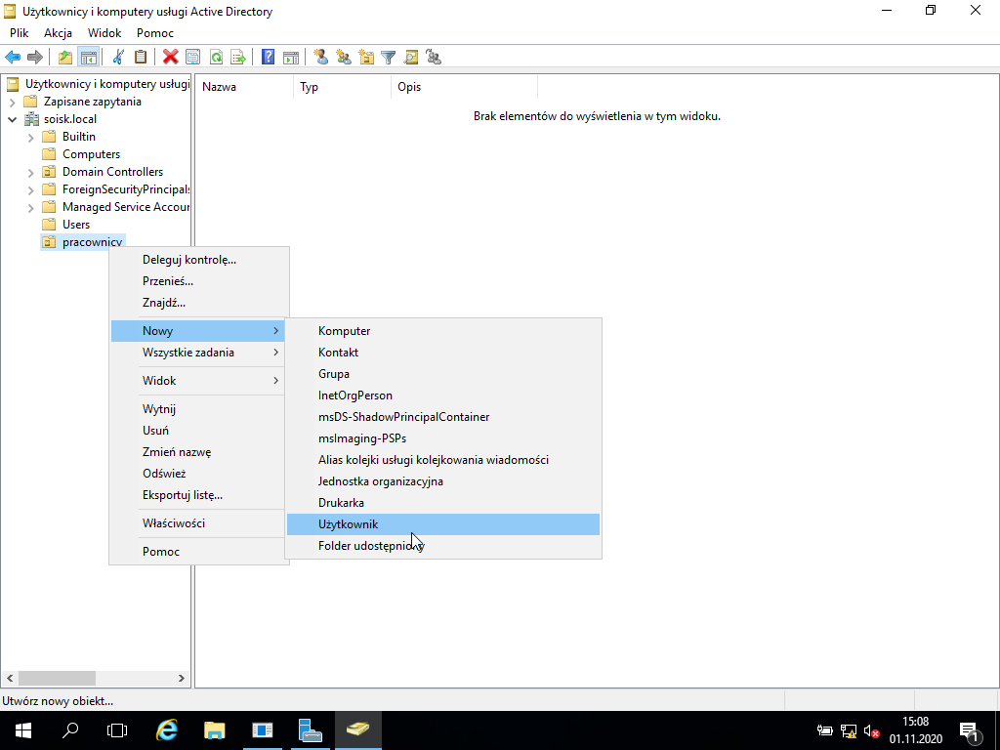Toggle the action pane toolbar icon
Screen dimensions: 1000x750
pyautogui.click(x=291, y=57)
